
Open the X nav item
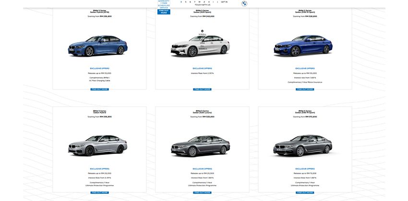tap(209, 2)
